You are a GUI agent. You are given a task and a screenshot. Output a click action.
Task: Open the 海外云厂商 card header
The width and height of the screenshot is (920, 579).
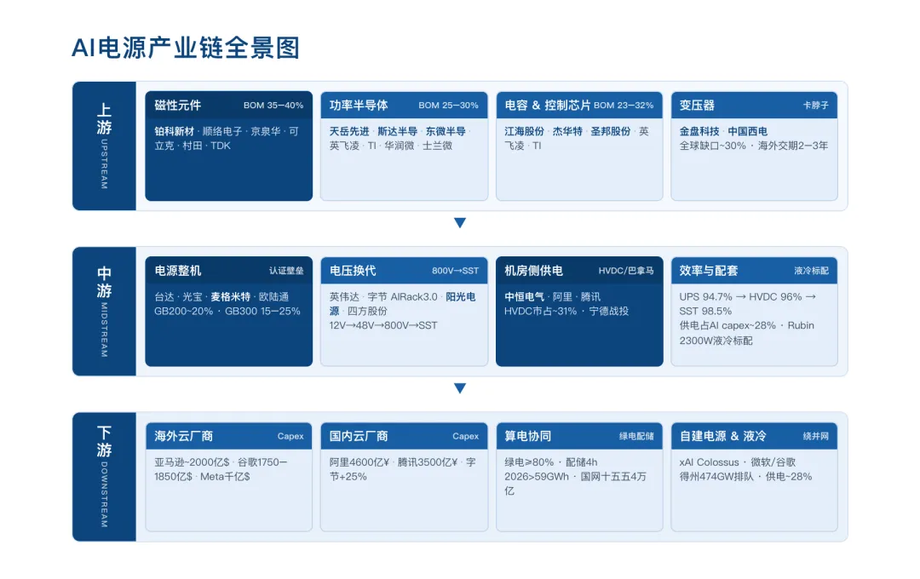click(229, 436)
